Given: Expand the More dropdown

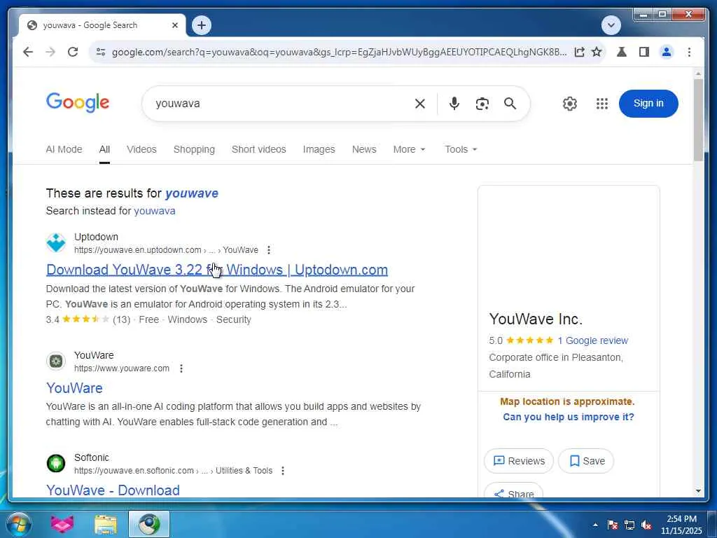Looking at the screenshot, I should (x=409, y=150).
